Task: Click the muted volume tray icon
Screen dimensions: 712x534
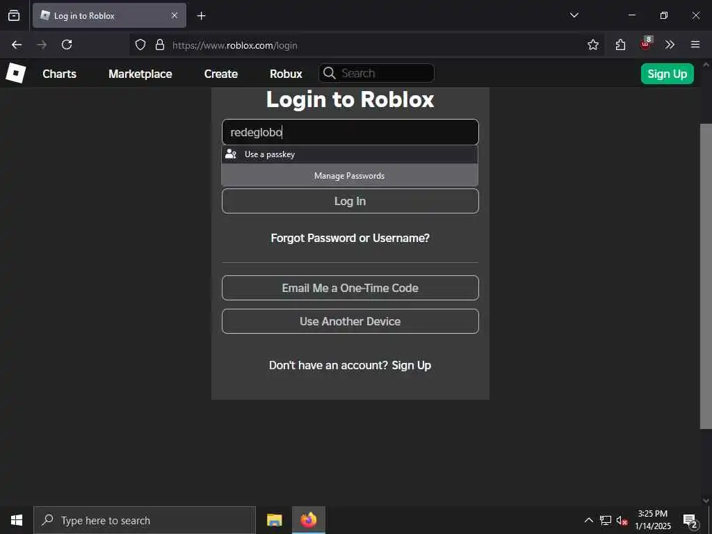Action: point(622,520)
